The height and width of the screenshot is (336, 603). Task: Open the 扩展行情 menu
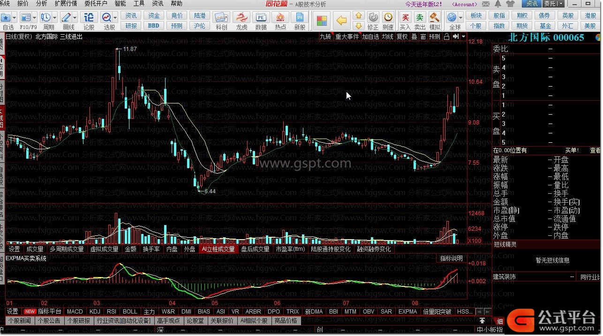(x=66, y=4)
